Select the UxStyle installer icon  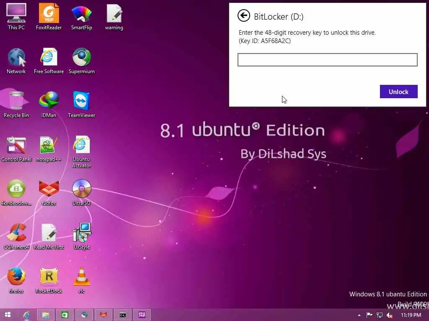82,237
